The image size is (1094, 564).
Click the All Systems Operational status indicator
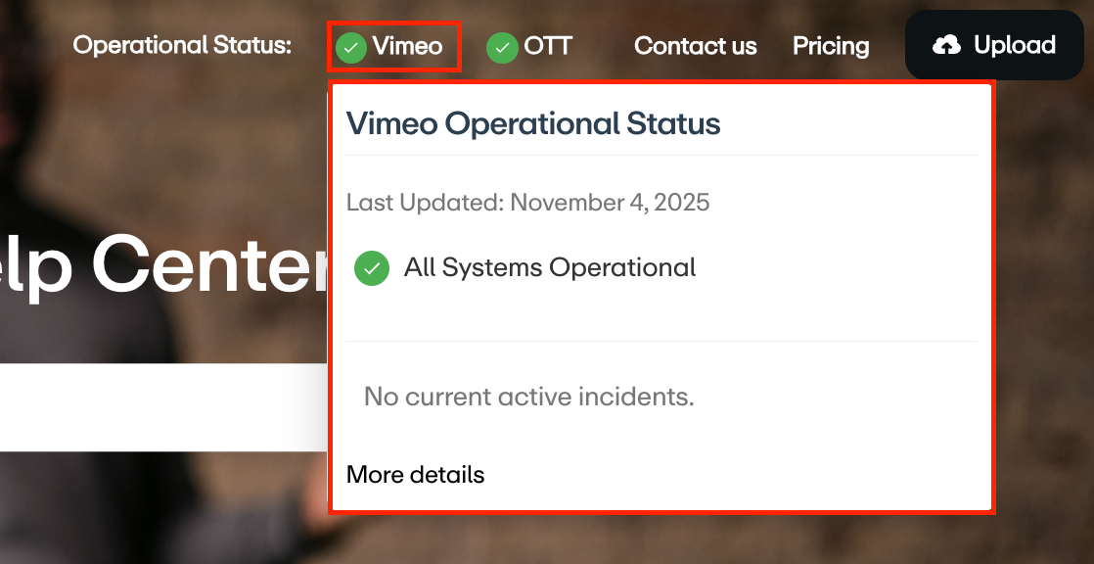[552, 267]
